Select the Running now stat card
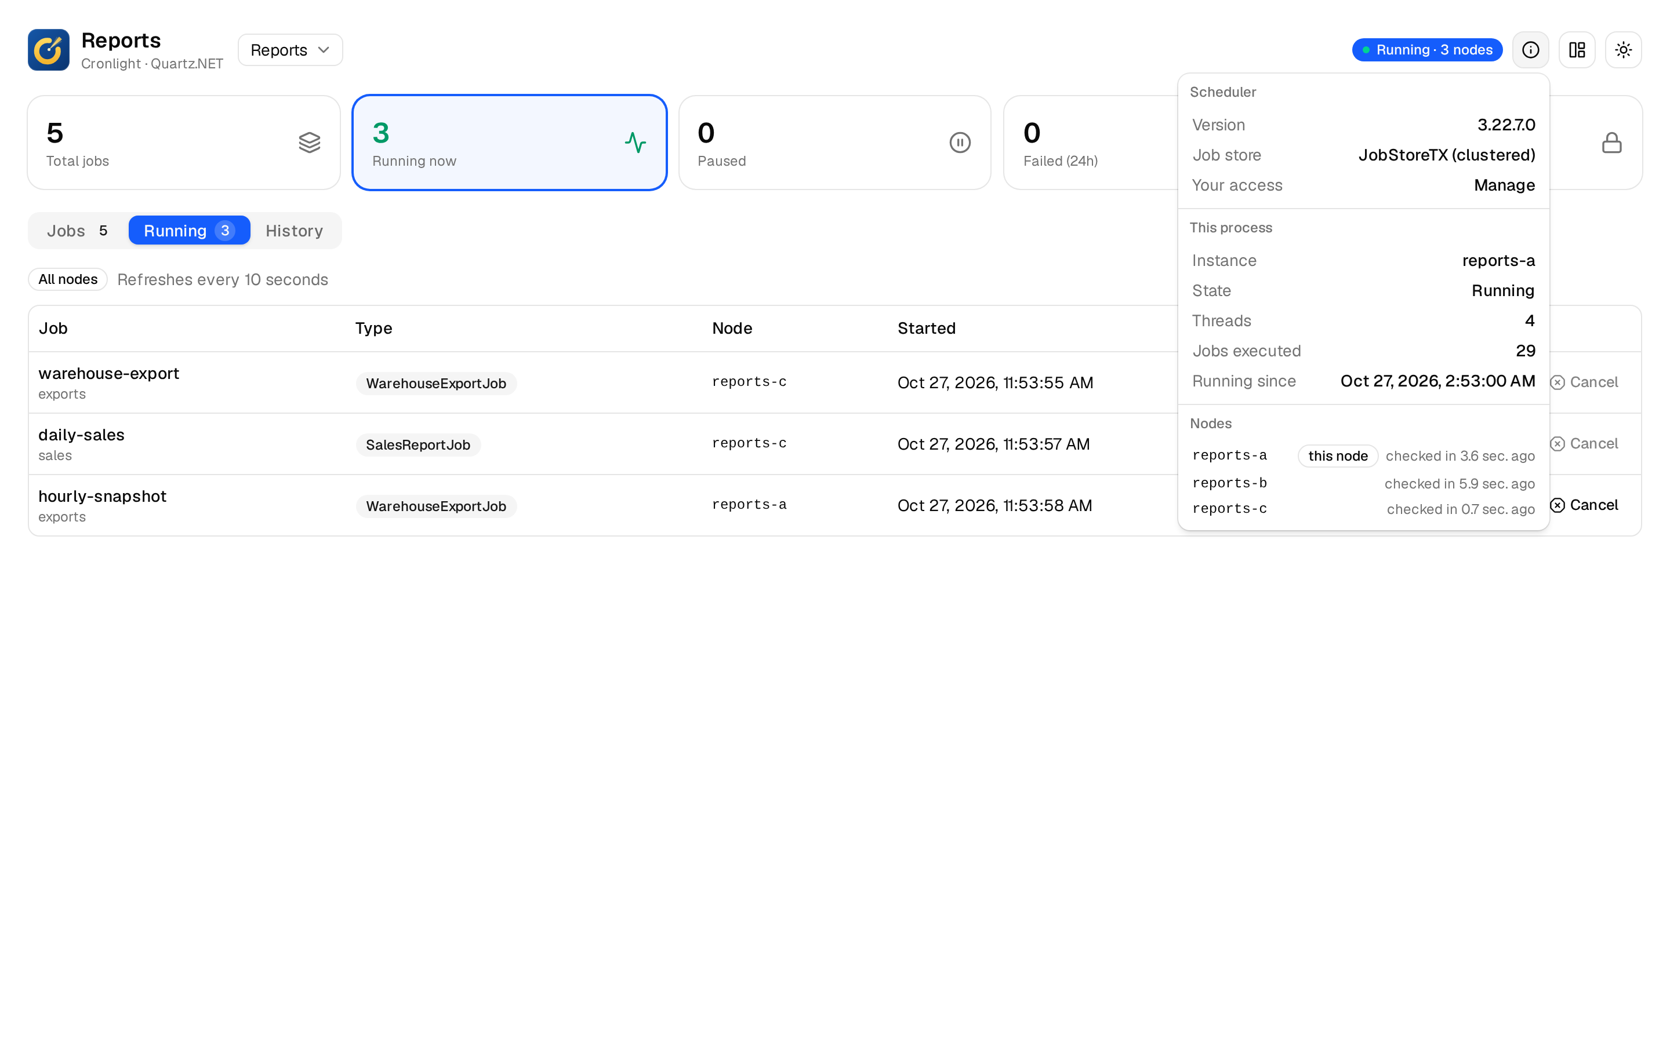This screenshot has height=1043, width=1670. [509, 143]
